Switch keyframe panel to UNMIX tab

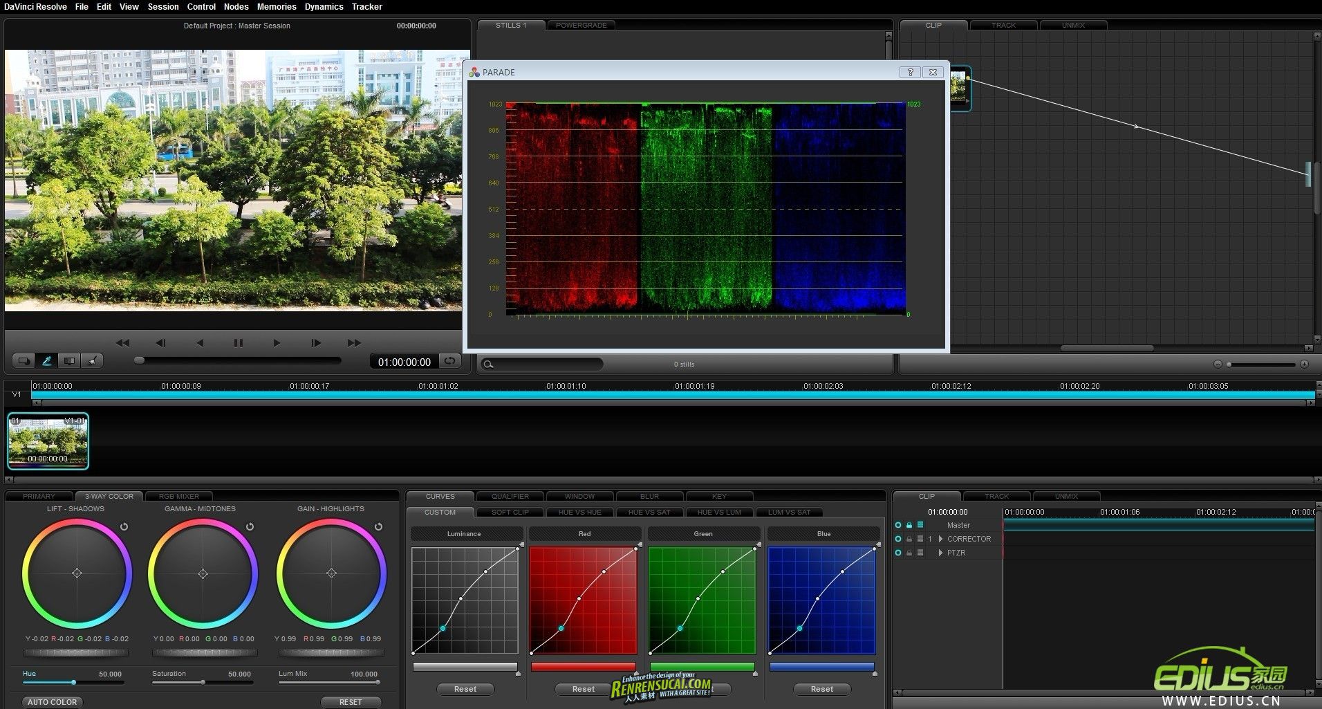point(1066,496)
